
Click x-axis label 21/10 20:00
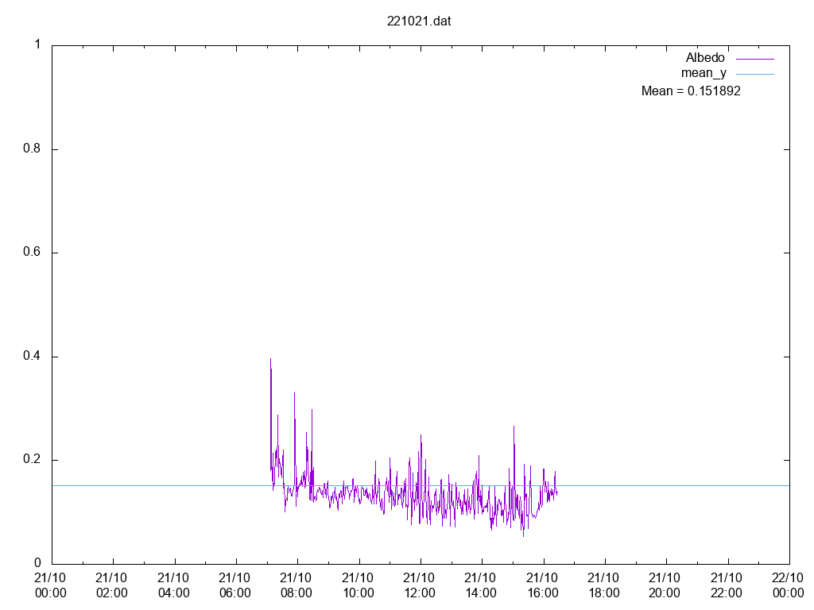pyautogui.click(x=665, y=585)
